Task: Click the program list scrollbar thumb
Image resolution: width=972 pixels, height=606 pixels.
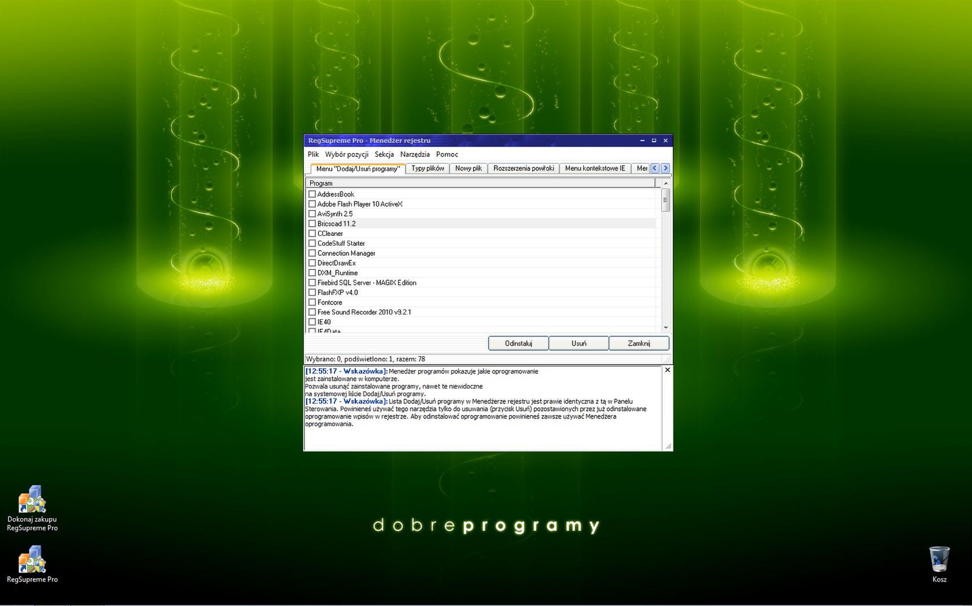Action: point(666,200)
